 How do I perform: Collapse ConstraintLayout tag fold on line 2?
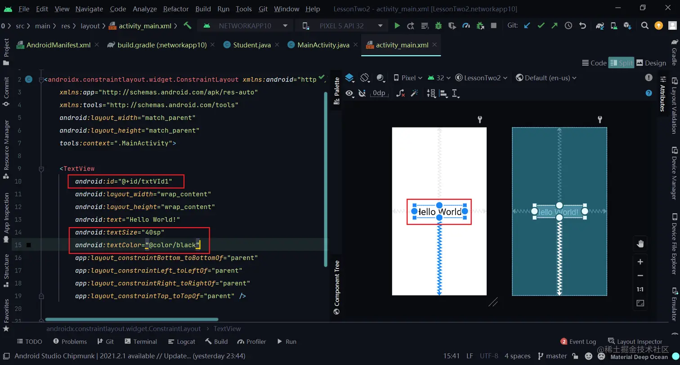point(41,80)
